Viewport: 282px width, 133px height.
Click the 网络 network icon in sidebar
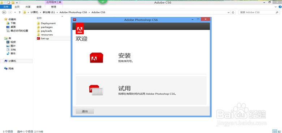[x=6, y=68]
